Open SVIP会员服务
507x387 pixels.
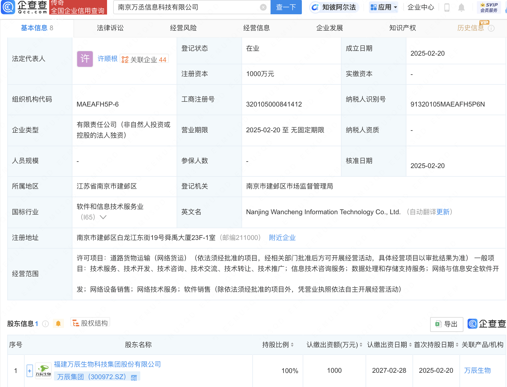tap(489, 7)
